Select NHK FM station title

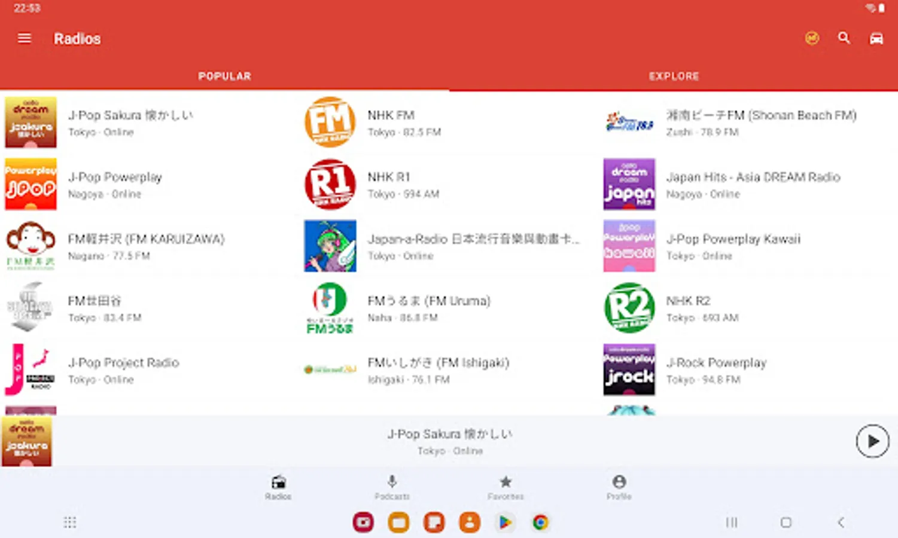[391, 115]
